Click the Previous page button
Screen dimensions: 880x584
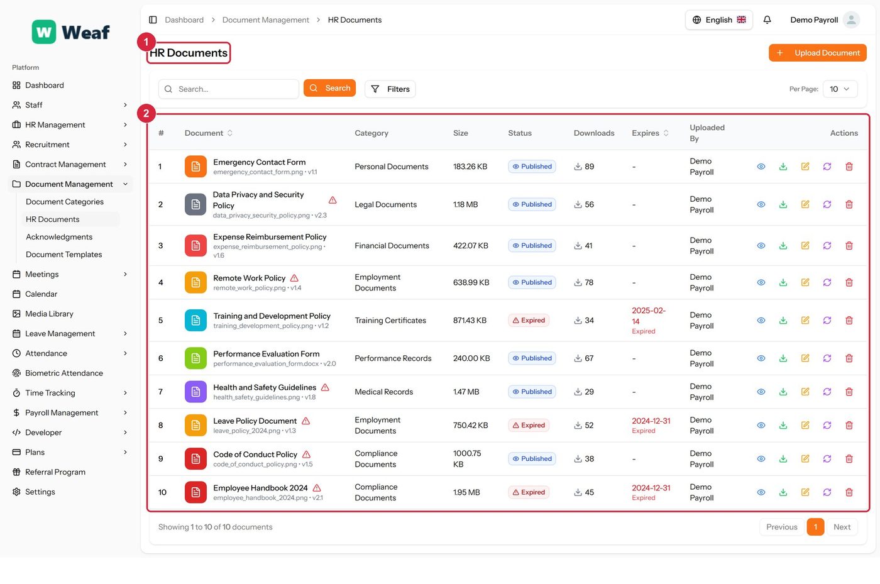point(782,527)
